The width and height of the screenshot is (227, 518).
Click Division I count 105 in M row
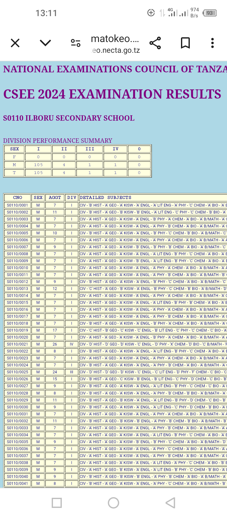click(x=38, y=165)
